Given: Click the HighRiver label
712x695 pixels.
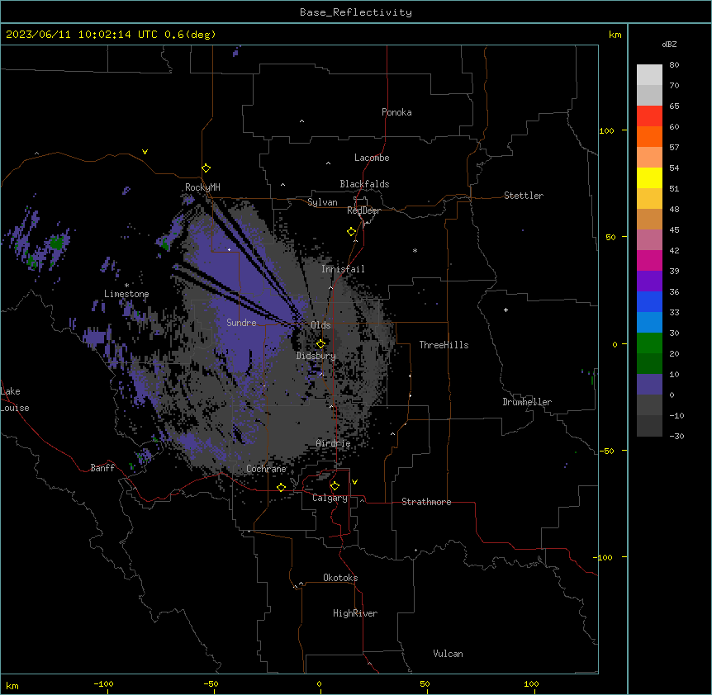Looking at the screenshot, I should tap(355, 613).
